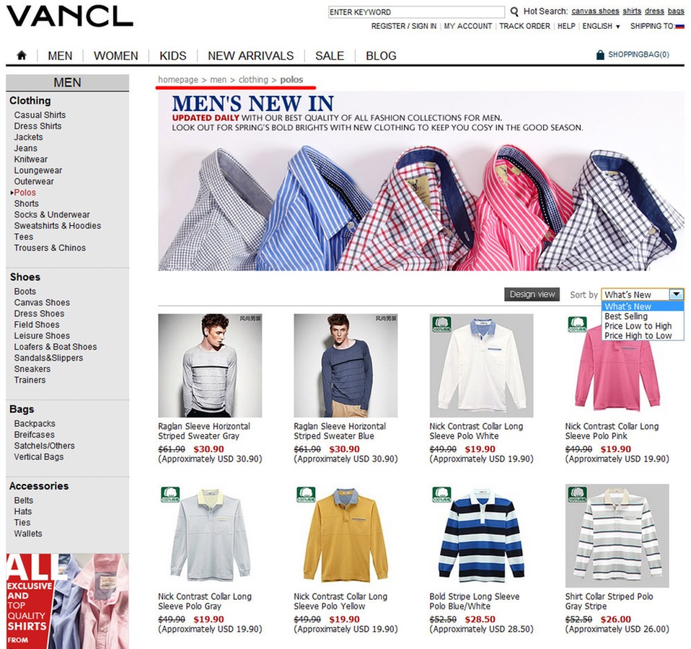Image resolution: width=691 pixels, height=649 pixels.
Task: Click the Design view button
Action: pos(532,294)
